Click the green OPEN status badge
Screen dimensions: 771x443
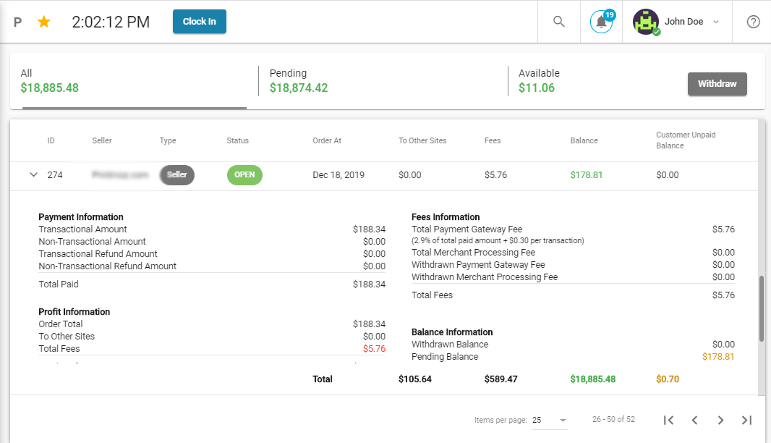244,174
